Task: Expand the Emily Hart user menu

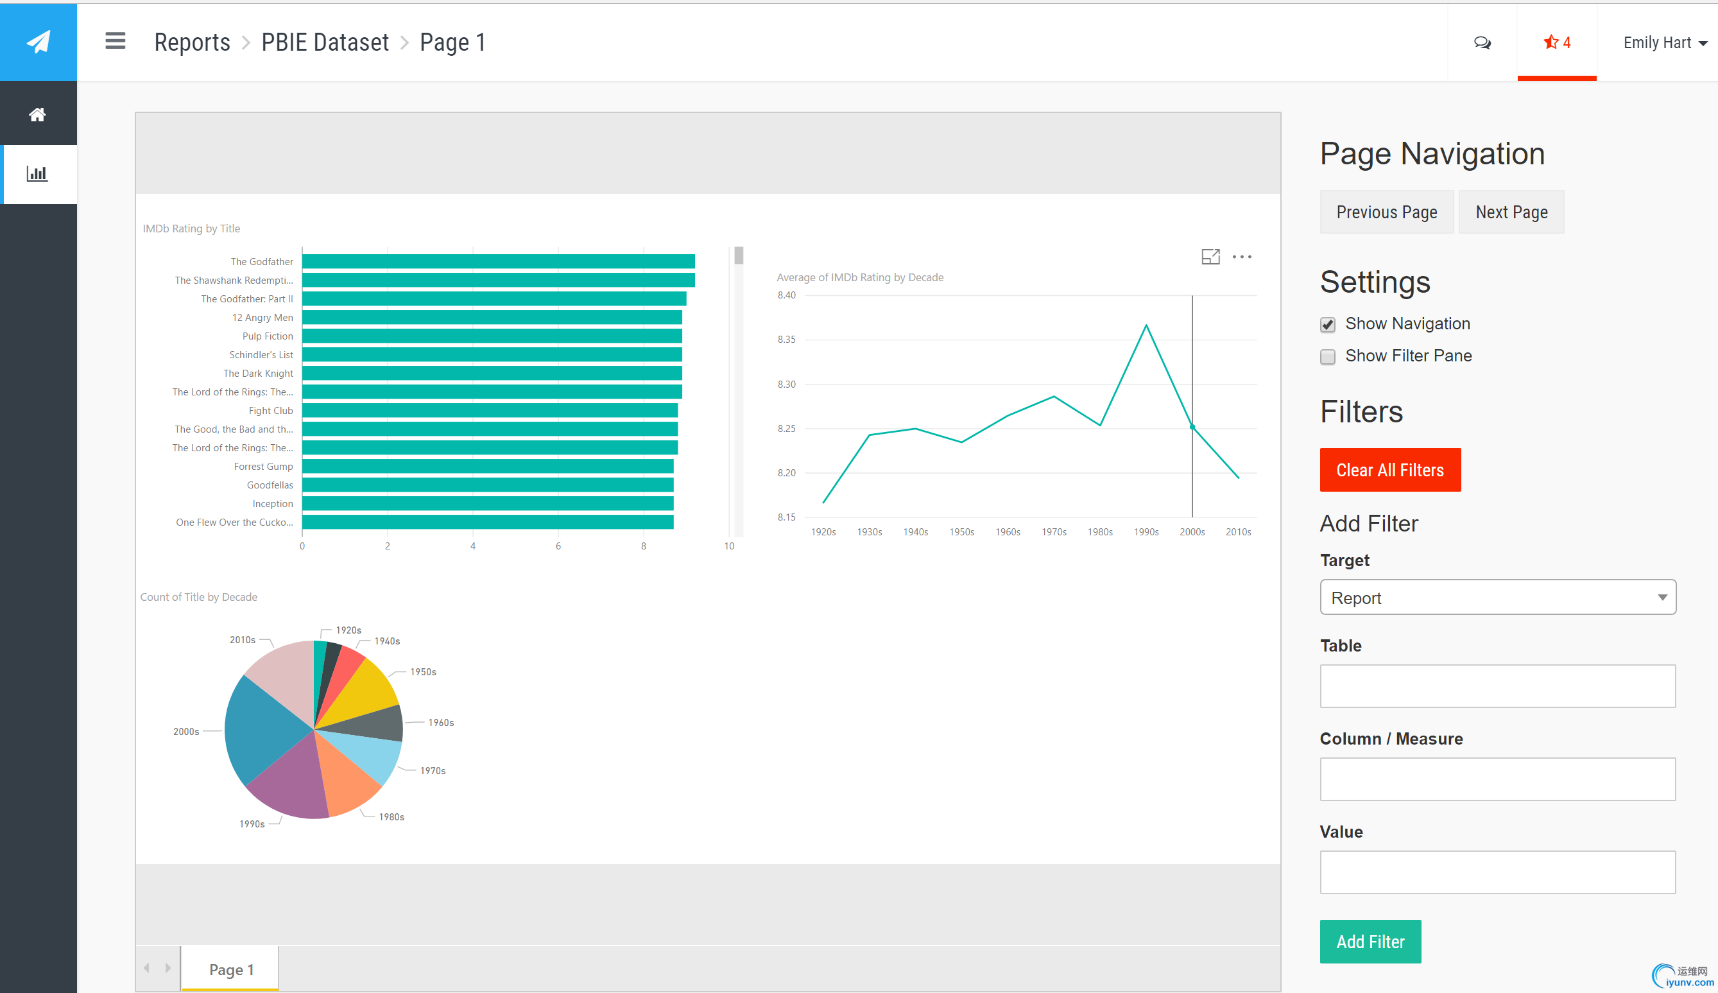Action: [x=1664, y=43]
